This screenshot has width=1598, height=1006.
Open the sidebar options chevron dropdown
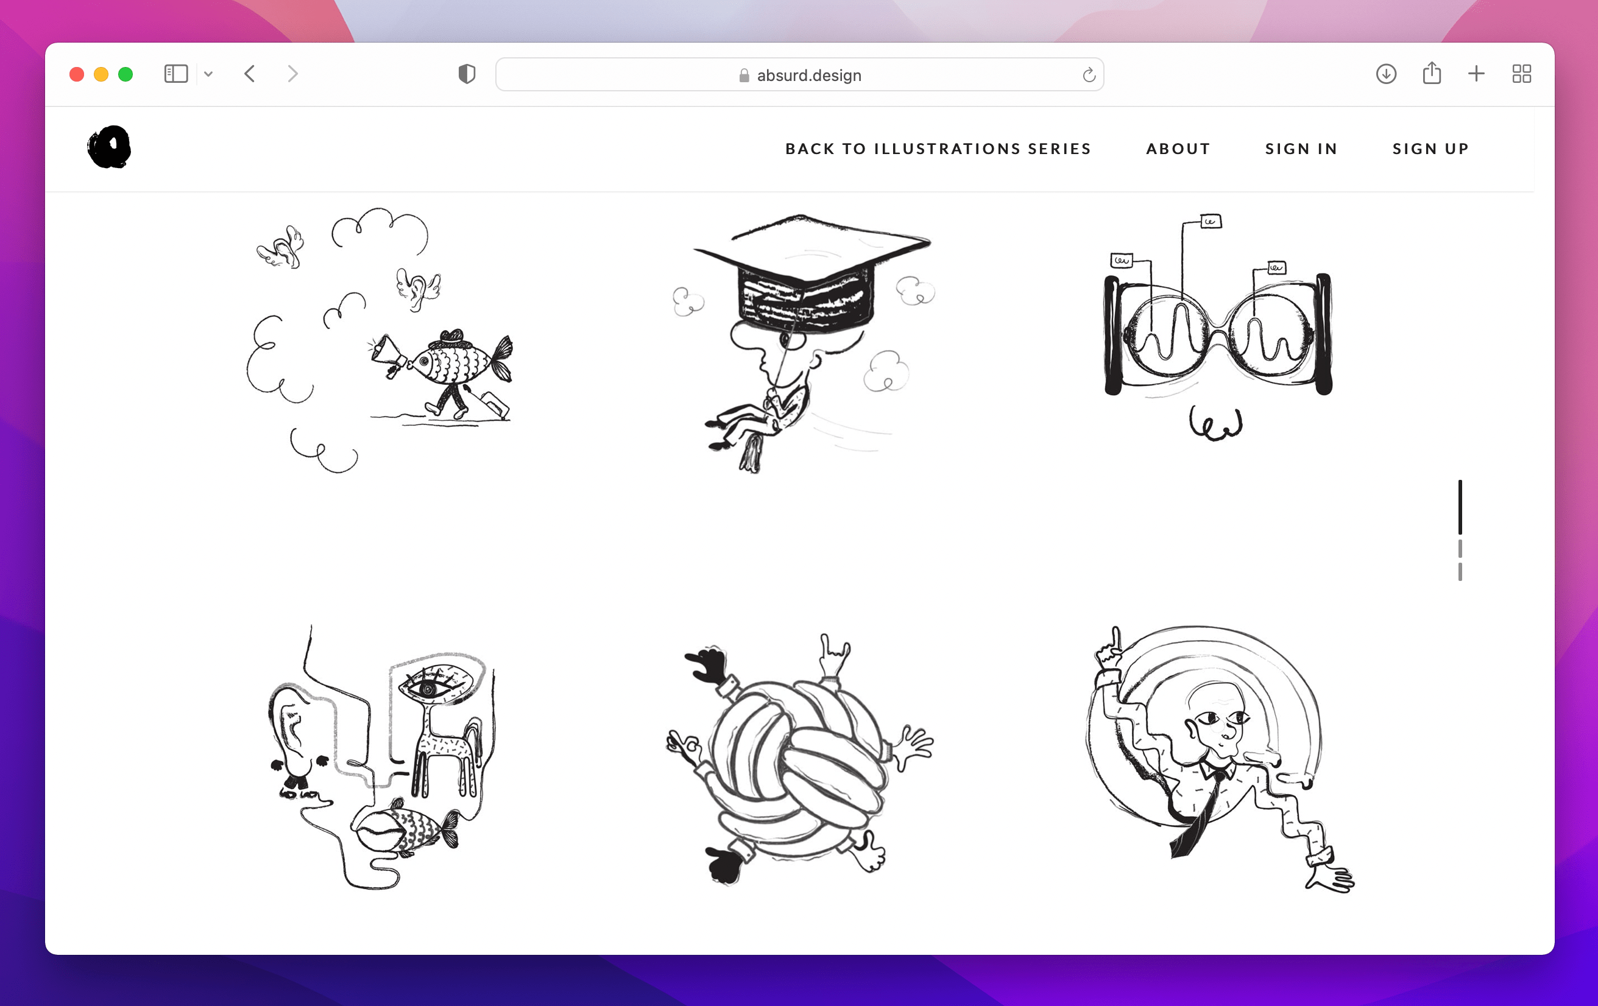209,74
